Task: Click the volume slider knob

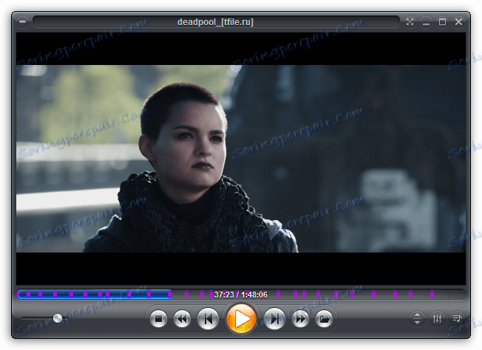Action: (x=58, y=318)
